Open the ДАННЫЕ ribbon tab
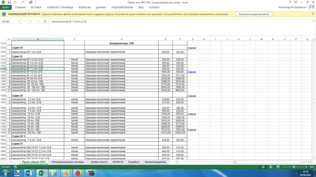The image size is (316, 177). pos(101,7)
